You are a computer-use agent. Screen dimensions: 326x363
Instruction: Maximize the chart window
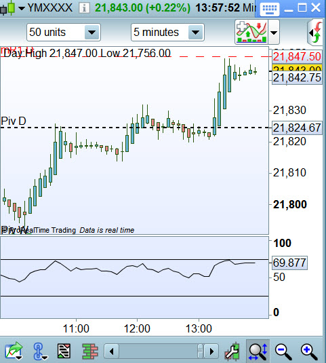[302, 8]
